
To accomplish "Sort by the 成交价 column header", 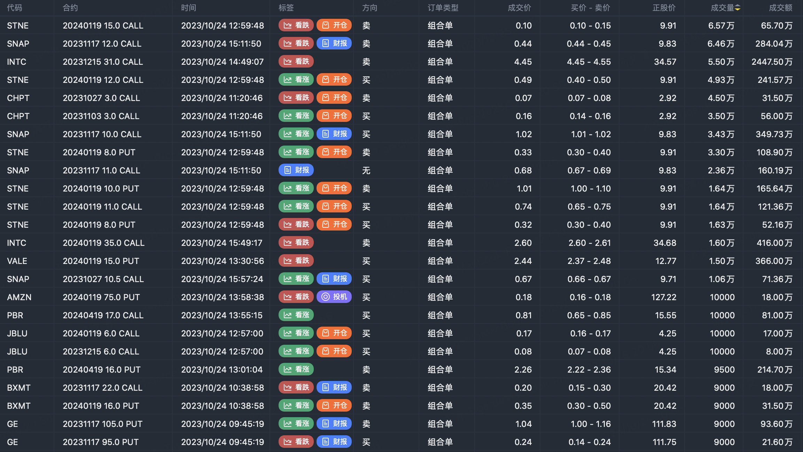I will [x=520, y=8].
